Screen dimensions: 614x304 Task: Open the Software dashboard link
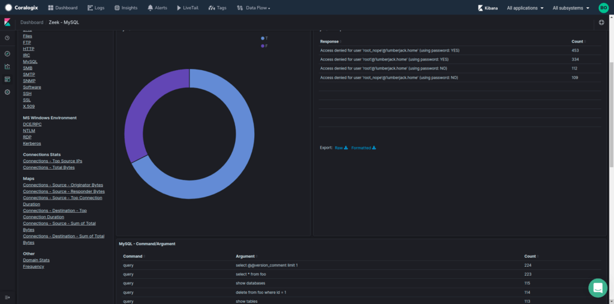(32, 87)
